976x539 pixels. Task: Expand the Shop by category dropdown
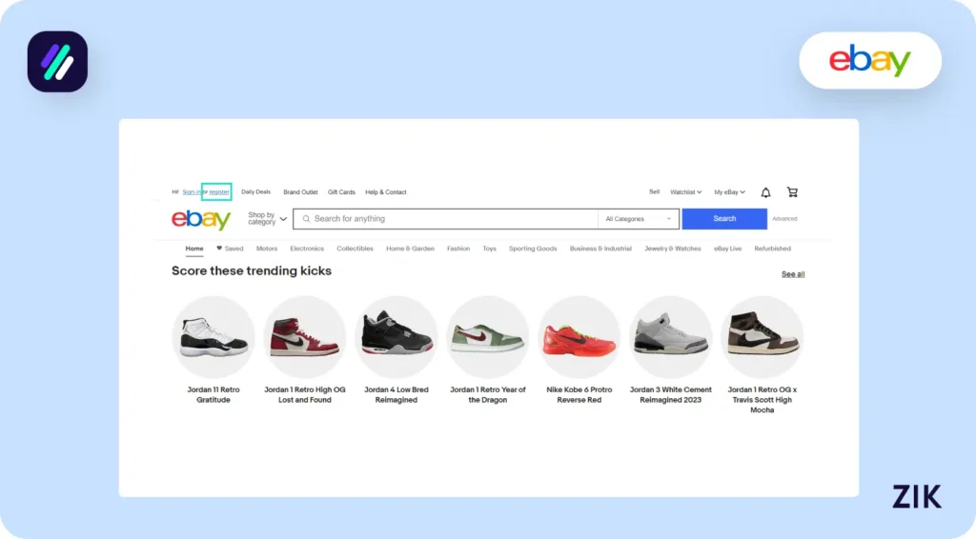pos(267,219)
